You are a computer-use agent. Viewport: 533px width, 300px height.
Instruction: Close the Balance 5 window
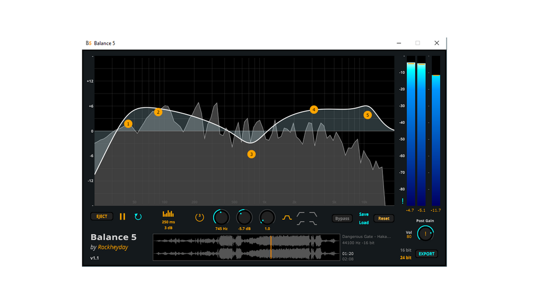[437, 43]
